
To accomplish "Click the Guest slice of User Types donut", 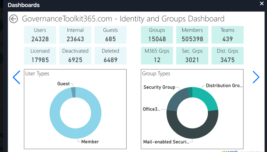I will tap(73, 92).
